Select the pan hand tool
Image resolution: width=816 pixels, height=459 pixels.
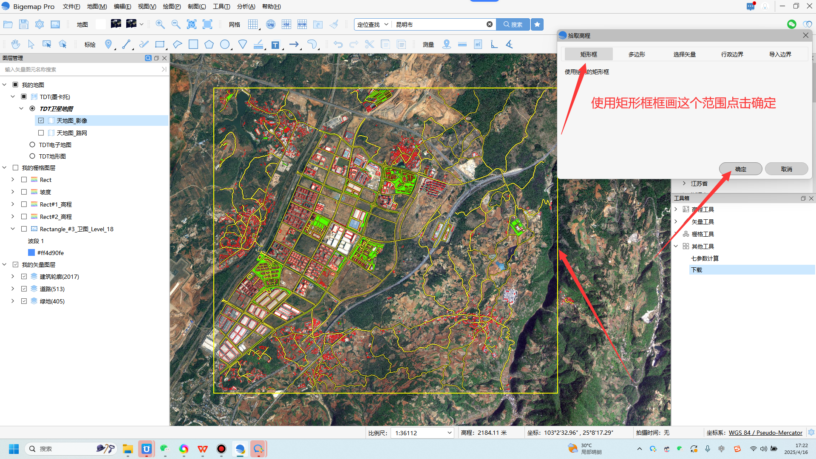click(16, 44)
